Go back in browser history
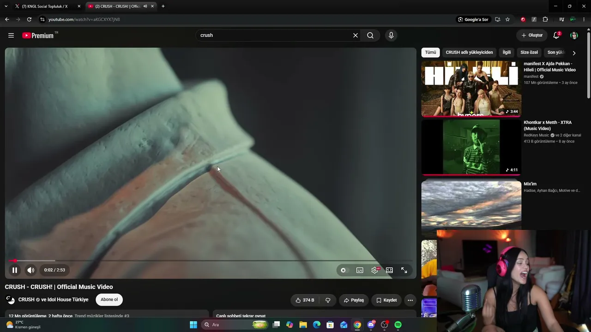The image size is (591, 332). (7, 19)
